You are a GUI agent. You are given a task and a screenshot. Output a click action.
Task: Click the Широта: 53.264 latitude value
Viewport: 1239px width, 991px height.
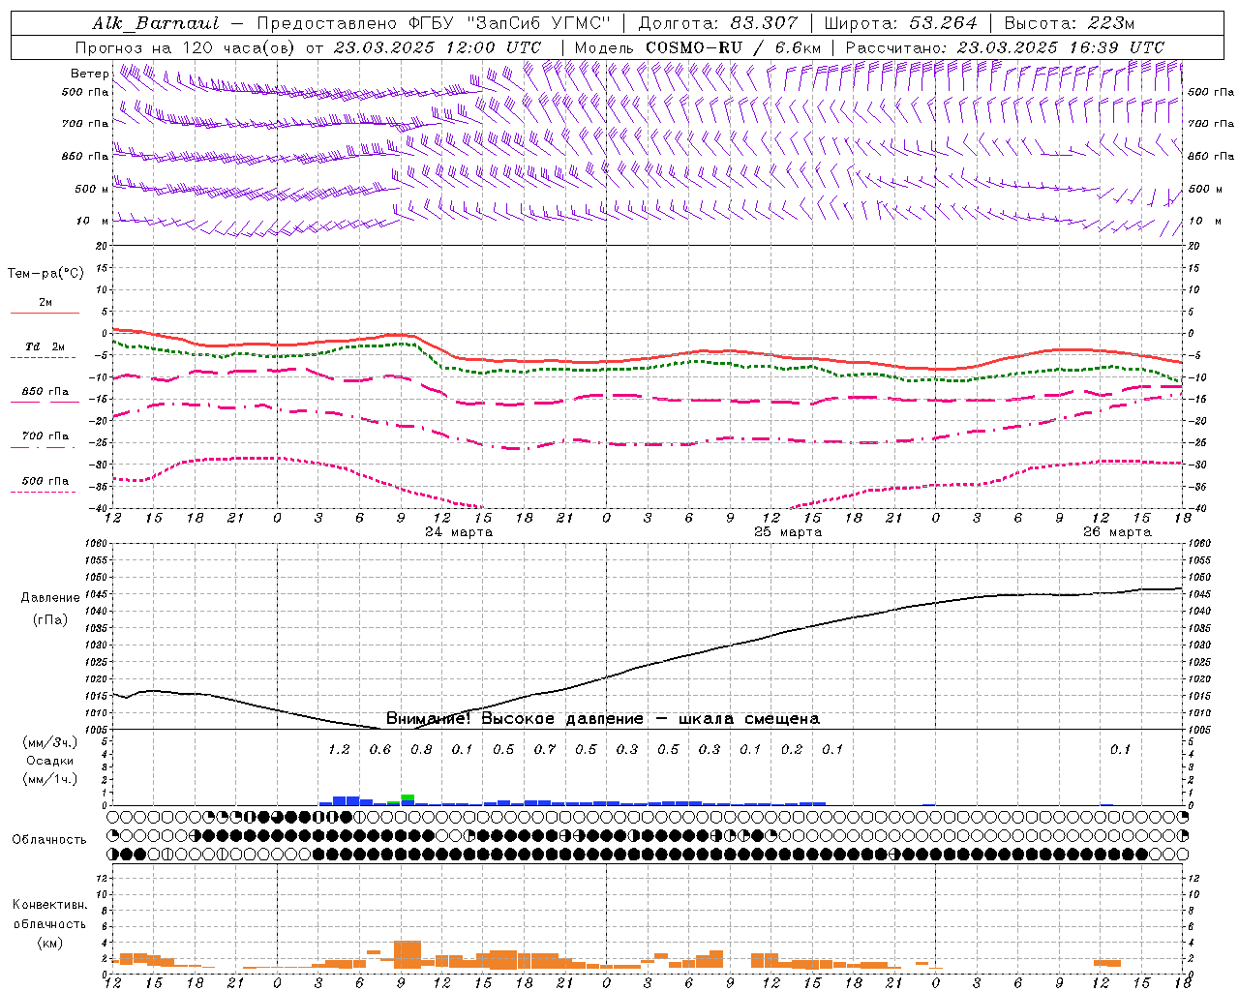[900, 23]
